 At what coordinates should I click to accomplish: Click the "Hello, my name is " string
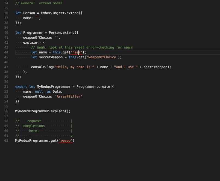(74, 67)
